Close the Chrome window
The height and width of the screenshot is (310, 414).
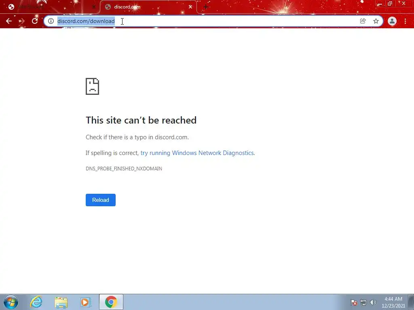[403, 4]
